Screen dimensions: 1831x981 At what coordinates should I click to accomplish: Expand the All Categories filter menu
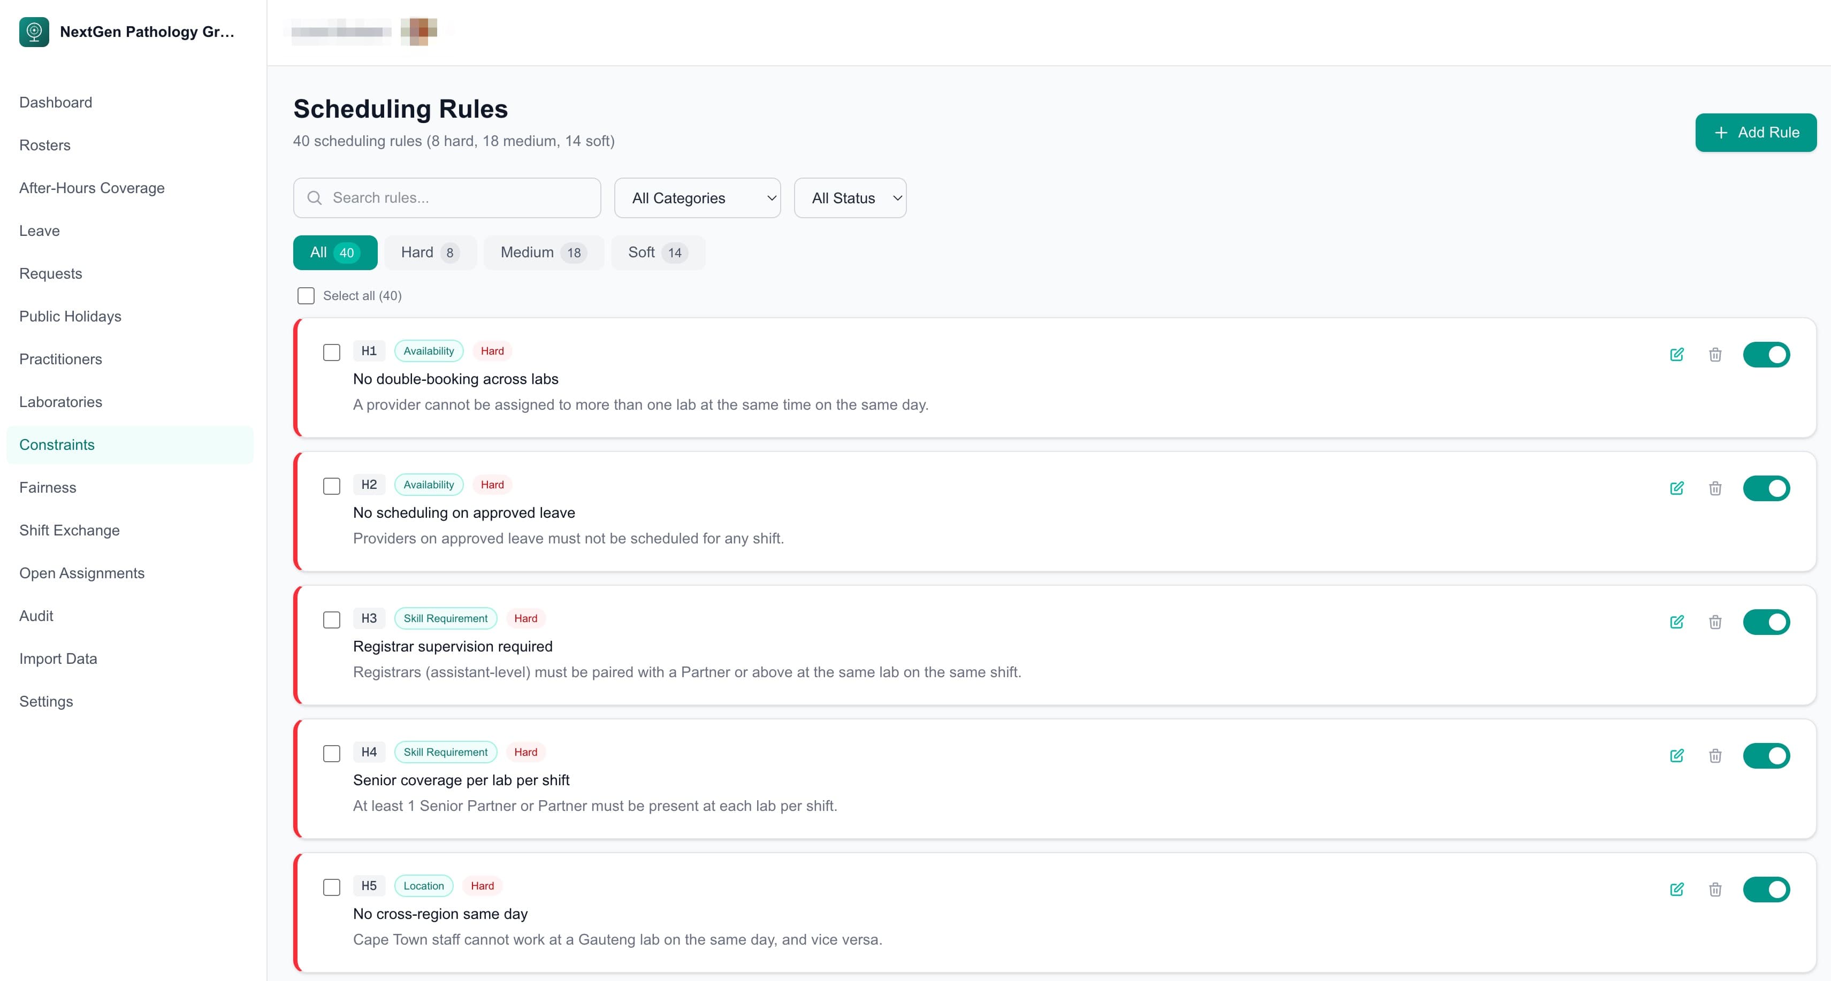coord(697,197)
